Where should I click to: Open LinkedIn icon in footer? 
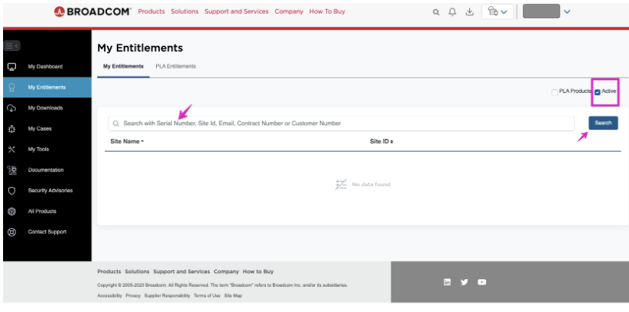pyautogui.click(x=447, y=282)
